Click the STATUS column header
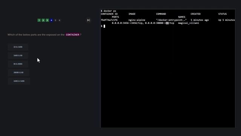241x136 pixels. [x=223, y=14]
